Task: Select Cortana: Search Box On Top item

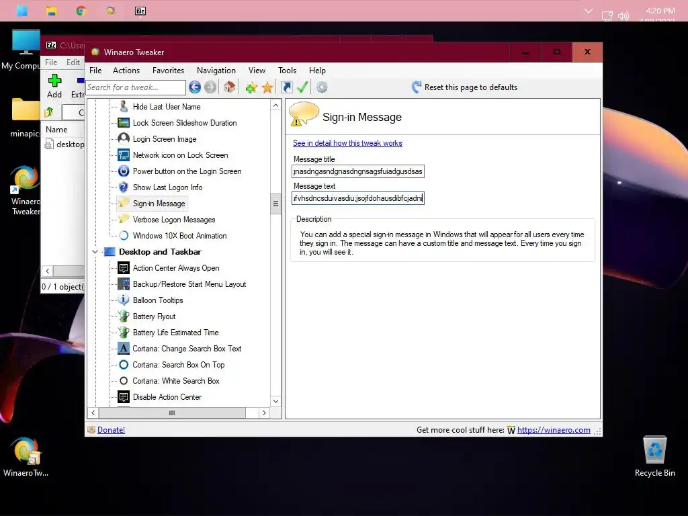Action: click(x=179, y=365)
